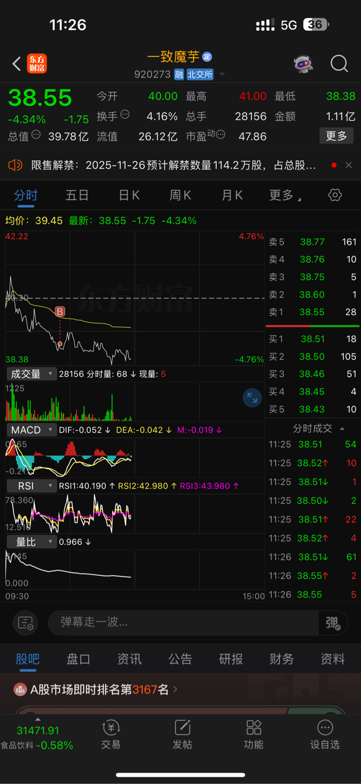
Task: Tap the 交易 trade icon
Action: pos(111,734)
